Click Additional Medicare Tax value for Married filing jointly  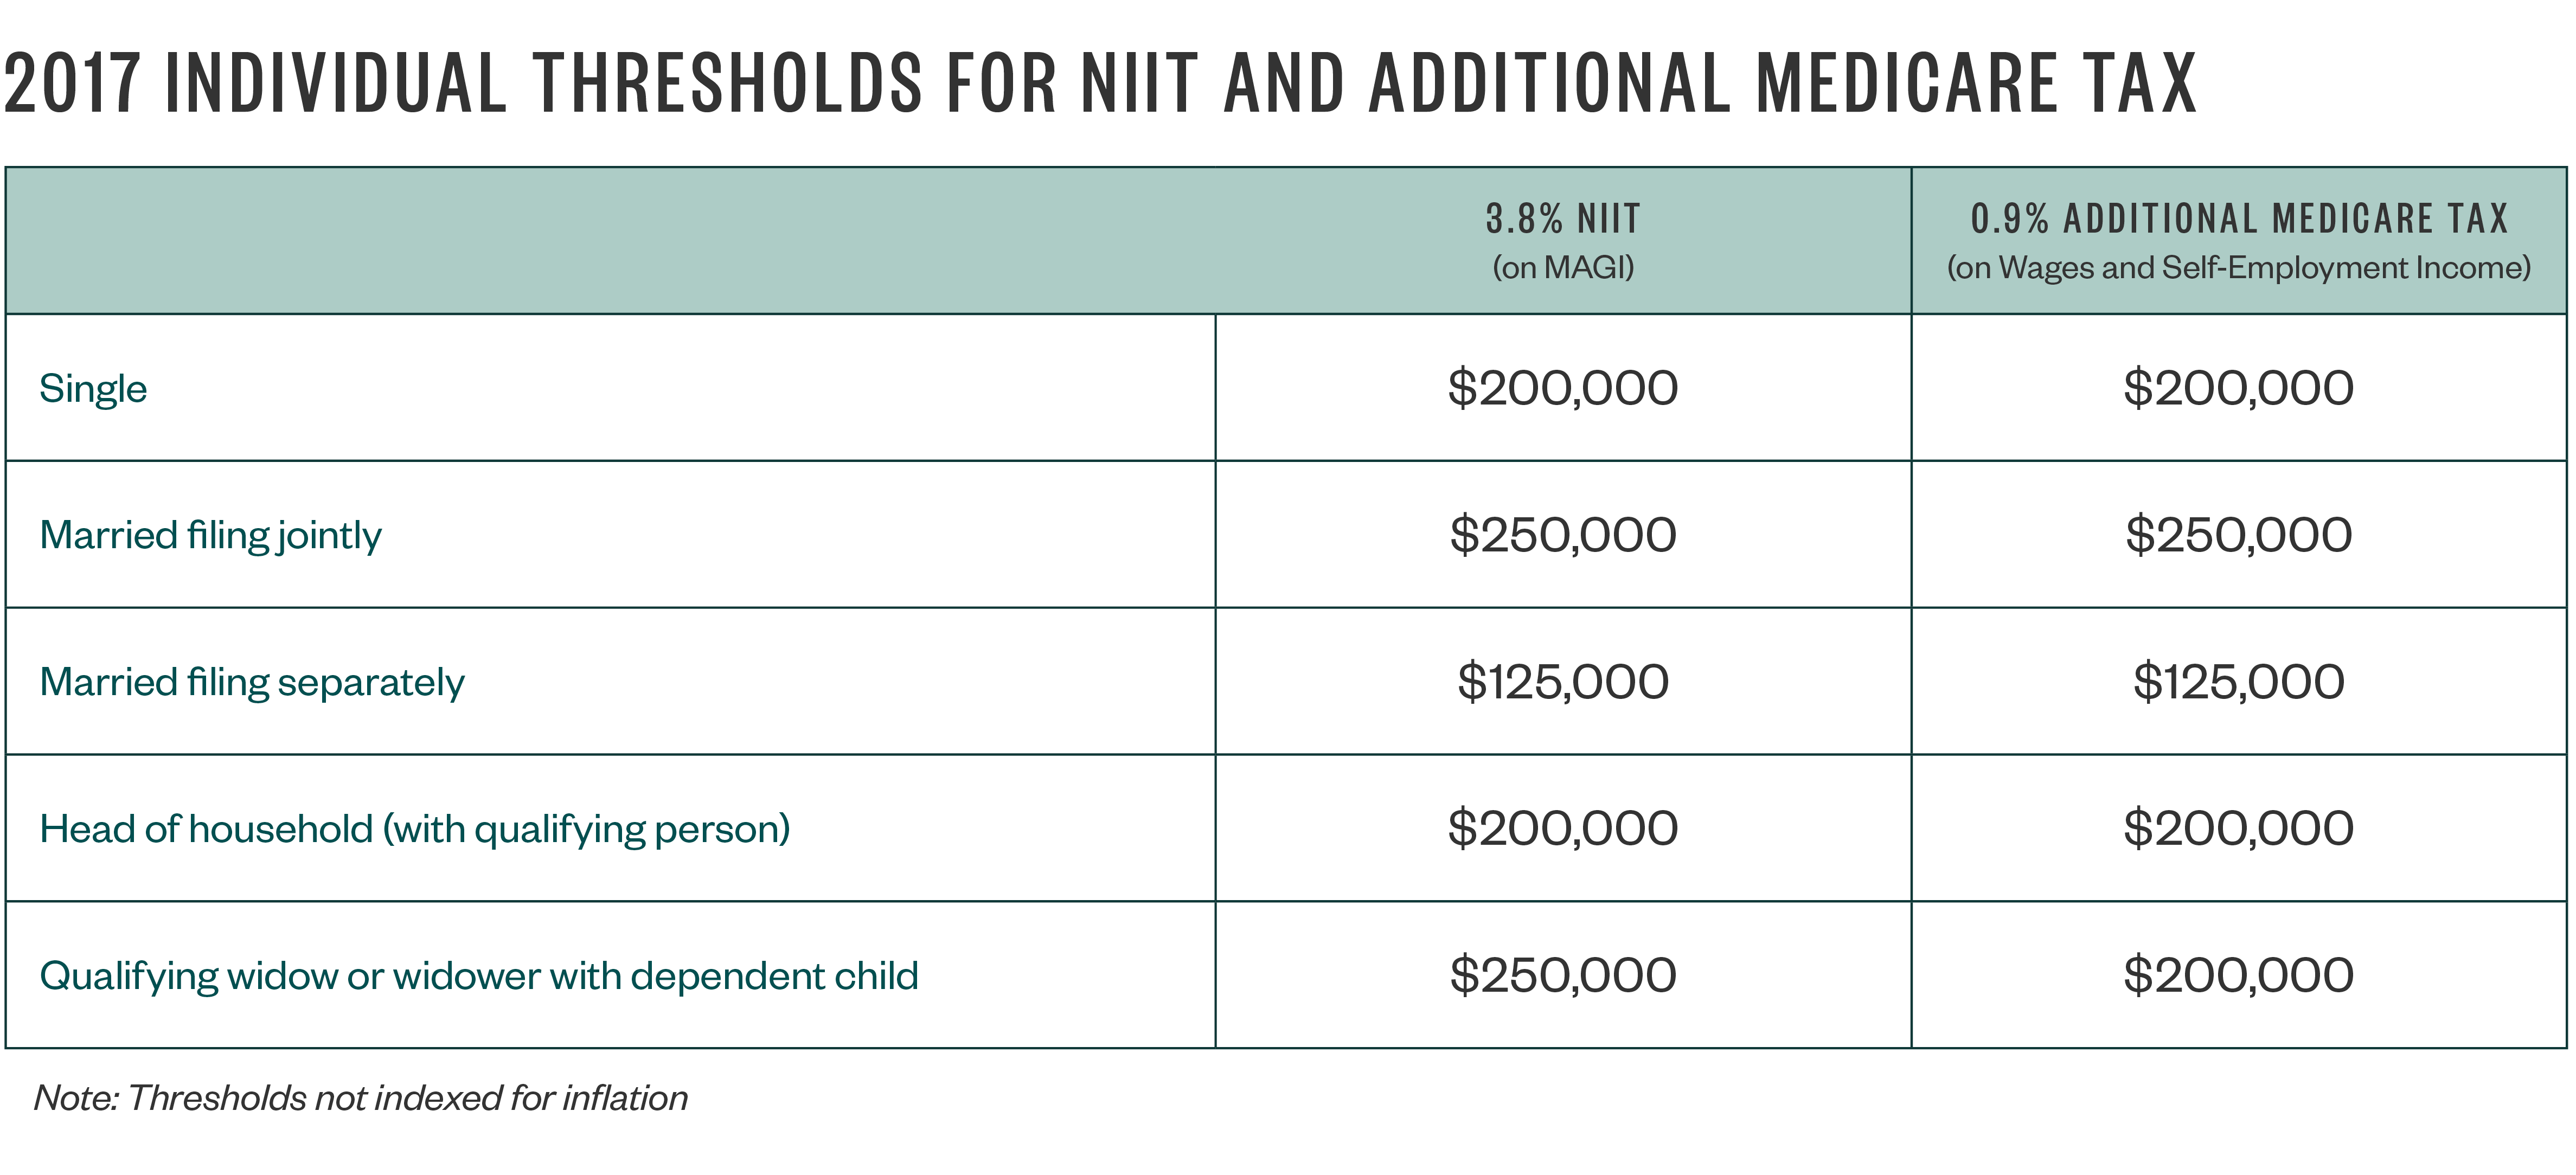(x=2238, y=535)
